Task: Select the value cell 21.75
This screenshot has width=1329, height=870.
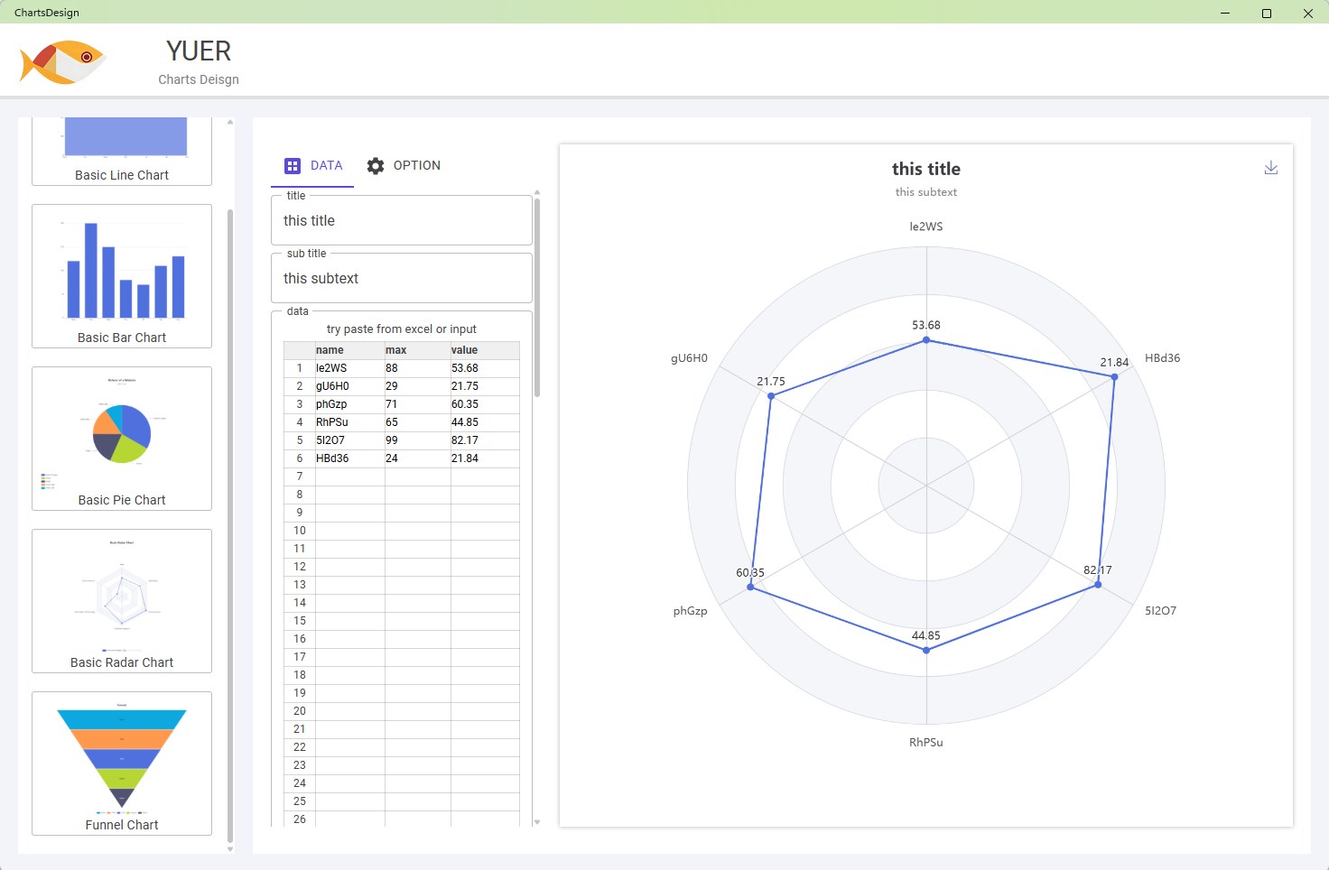Action: [x=485, y=386]
